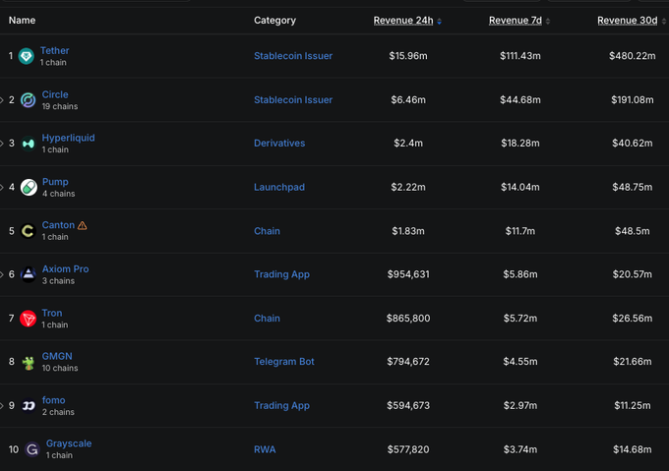Click Circle 30d revenue $191.08m

(x=633, y=99)
